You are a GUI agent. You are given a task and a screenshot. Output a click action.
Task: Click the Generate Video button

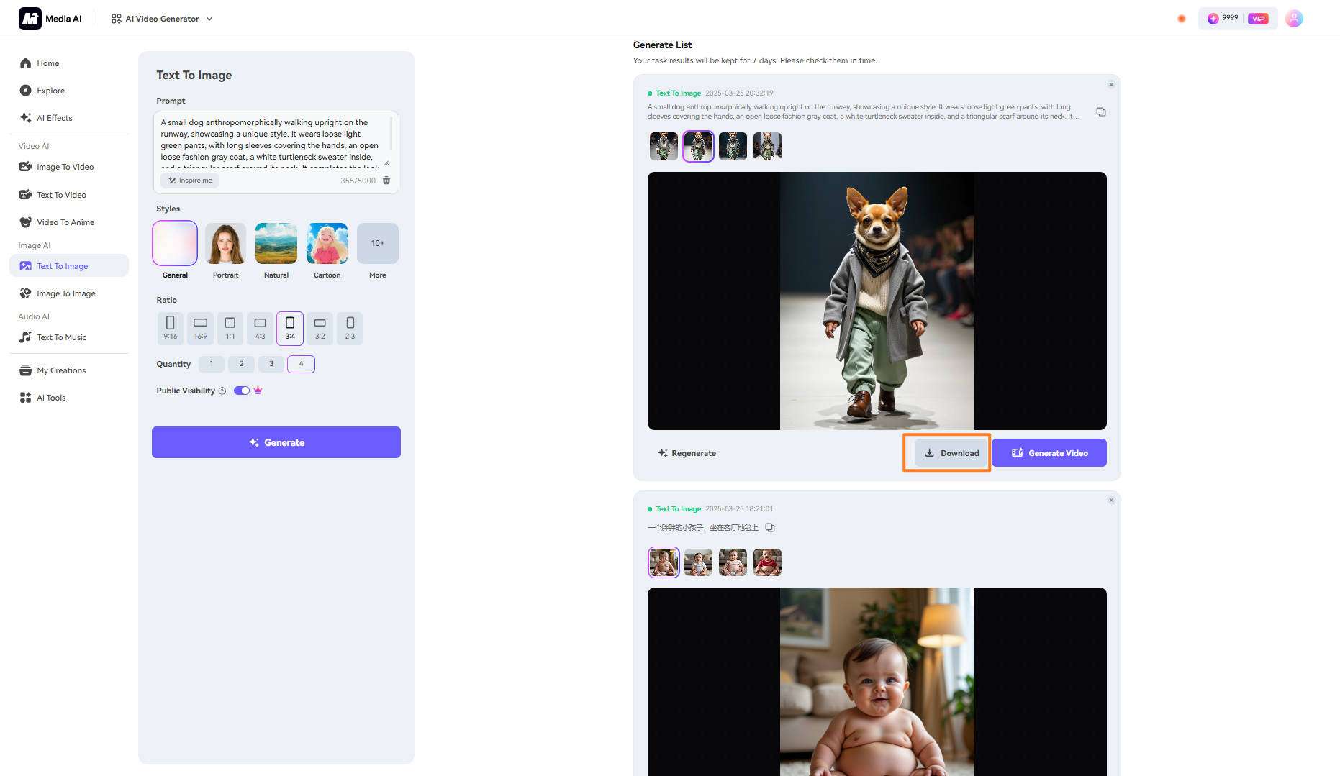pos(1049,453)
